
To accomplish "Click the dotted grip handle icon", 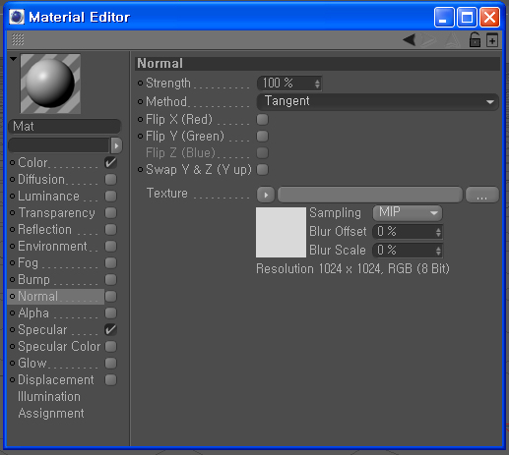I will 18,39.
